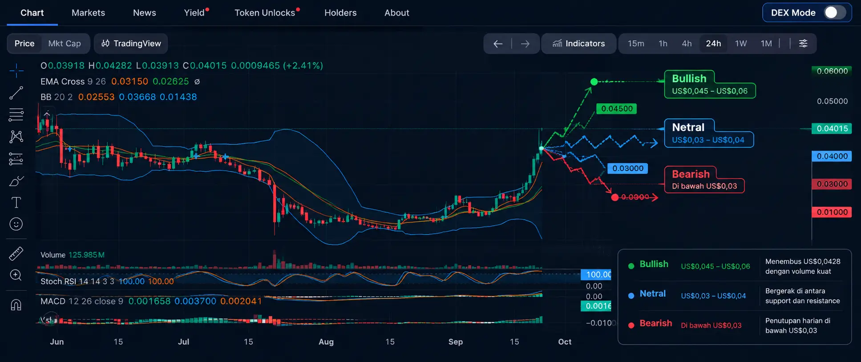
Task: Switch chart to Price view
Action: [x=24, y=43]
